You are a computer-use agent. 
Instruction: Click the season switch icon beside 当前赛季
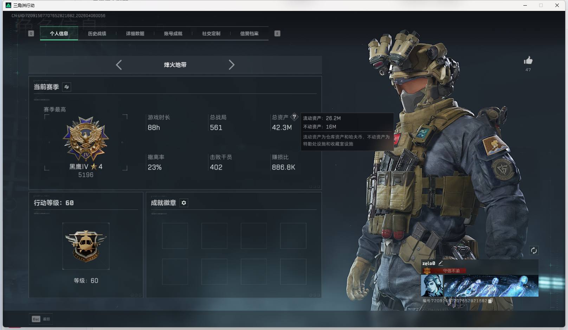pyautogui.click(x=66, y=87)
